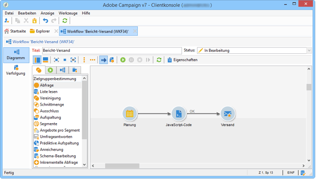Click the green refresh icon in top toolbar
This screenshot has width=321, height=183.
click(x=65, y=21)
